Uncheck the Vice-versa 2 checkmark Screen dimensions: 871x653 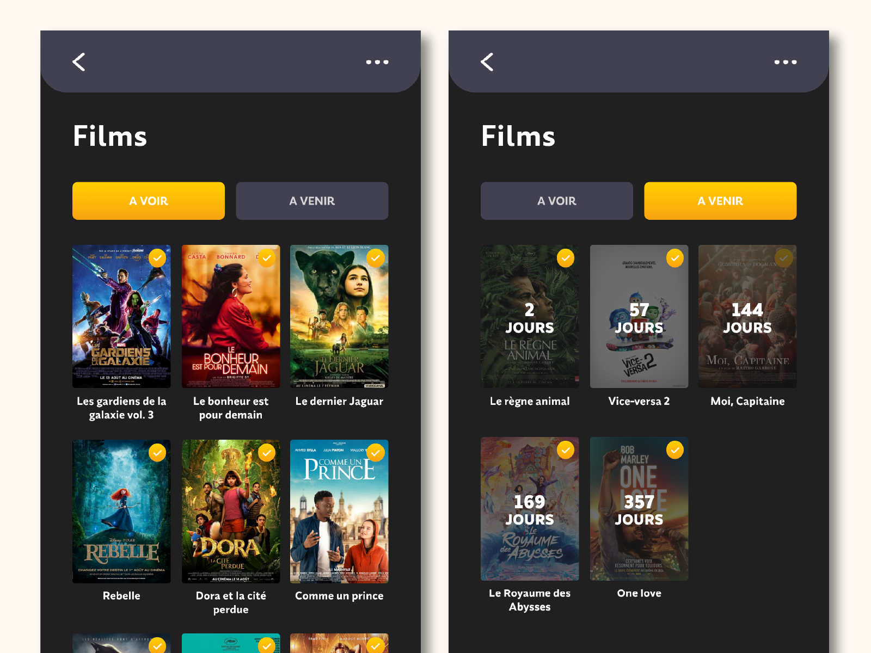pyautogui.click(x=675, y=258)
